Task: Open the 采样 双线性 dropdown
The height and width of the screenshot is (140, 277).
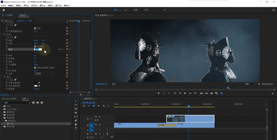Action: [x=44, y=73]
